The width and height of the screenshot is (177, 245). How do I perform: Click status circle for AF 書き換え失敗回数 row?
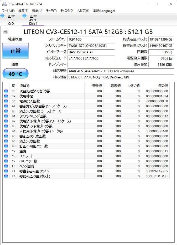(6, 106)
